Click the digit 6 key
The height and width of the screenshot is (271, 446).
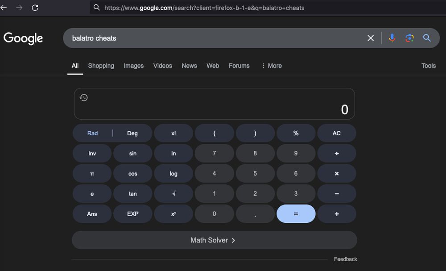coord(296,174)
